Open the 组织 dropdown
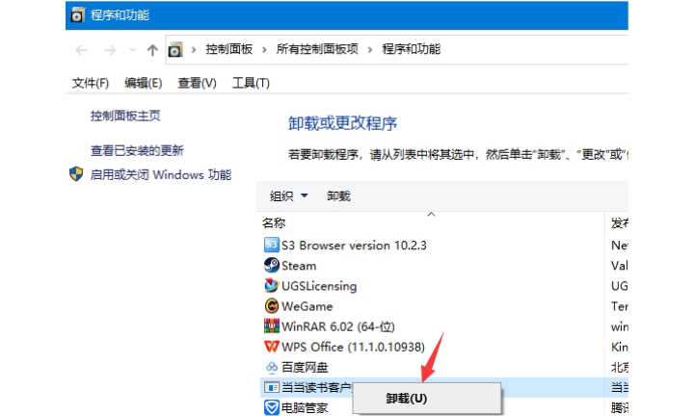The height and width of the screenshot is (416, 694). (288, 196)
